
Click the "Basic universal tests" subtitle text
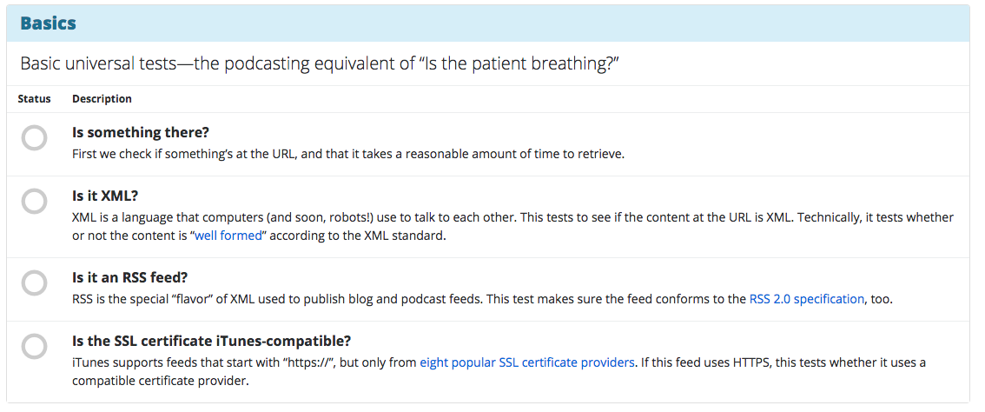320,64
